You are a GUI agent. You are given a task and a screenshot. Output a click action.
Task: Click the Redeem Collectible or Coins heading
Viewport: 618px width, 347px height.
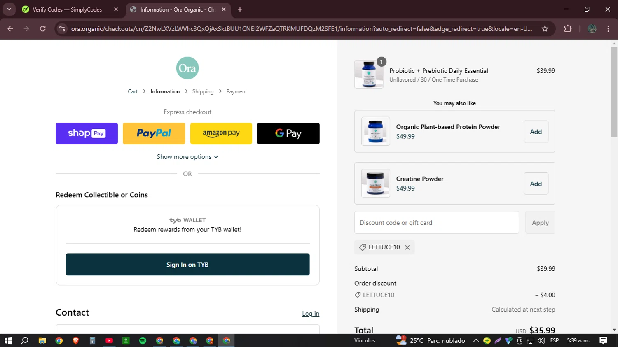[102, 195]
